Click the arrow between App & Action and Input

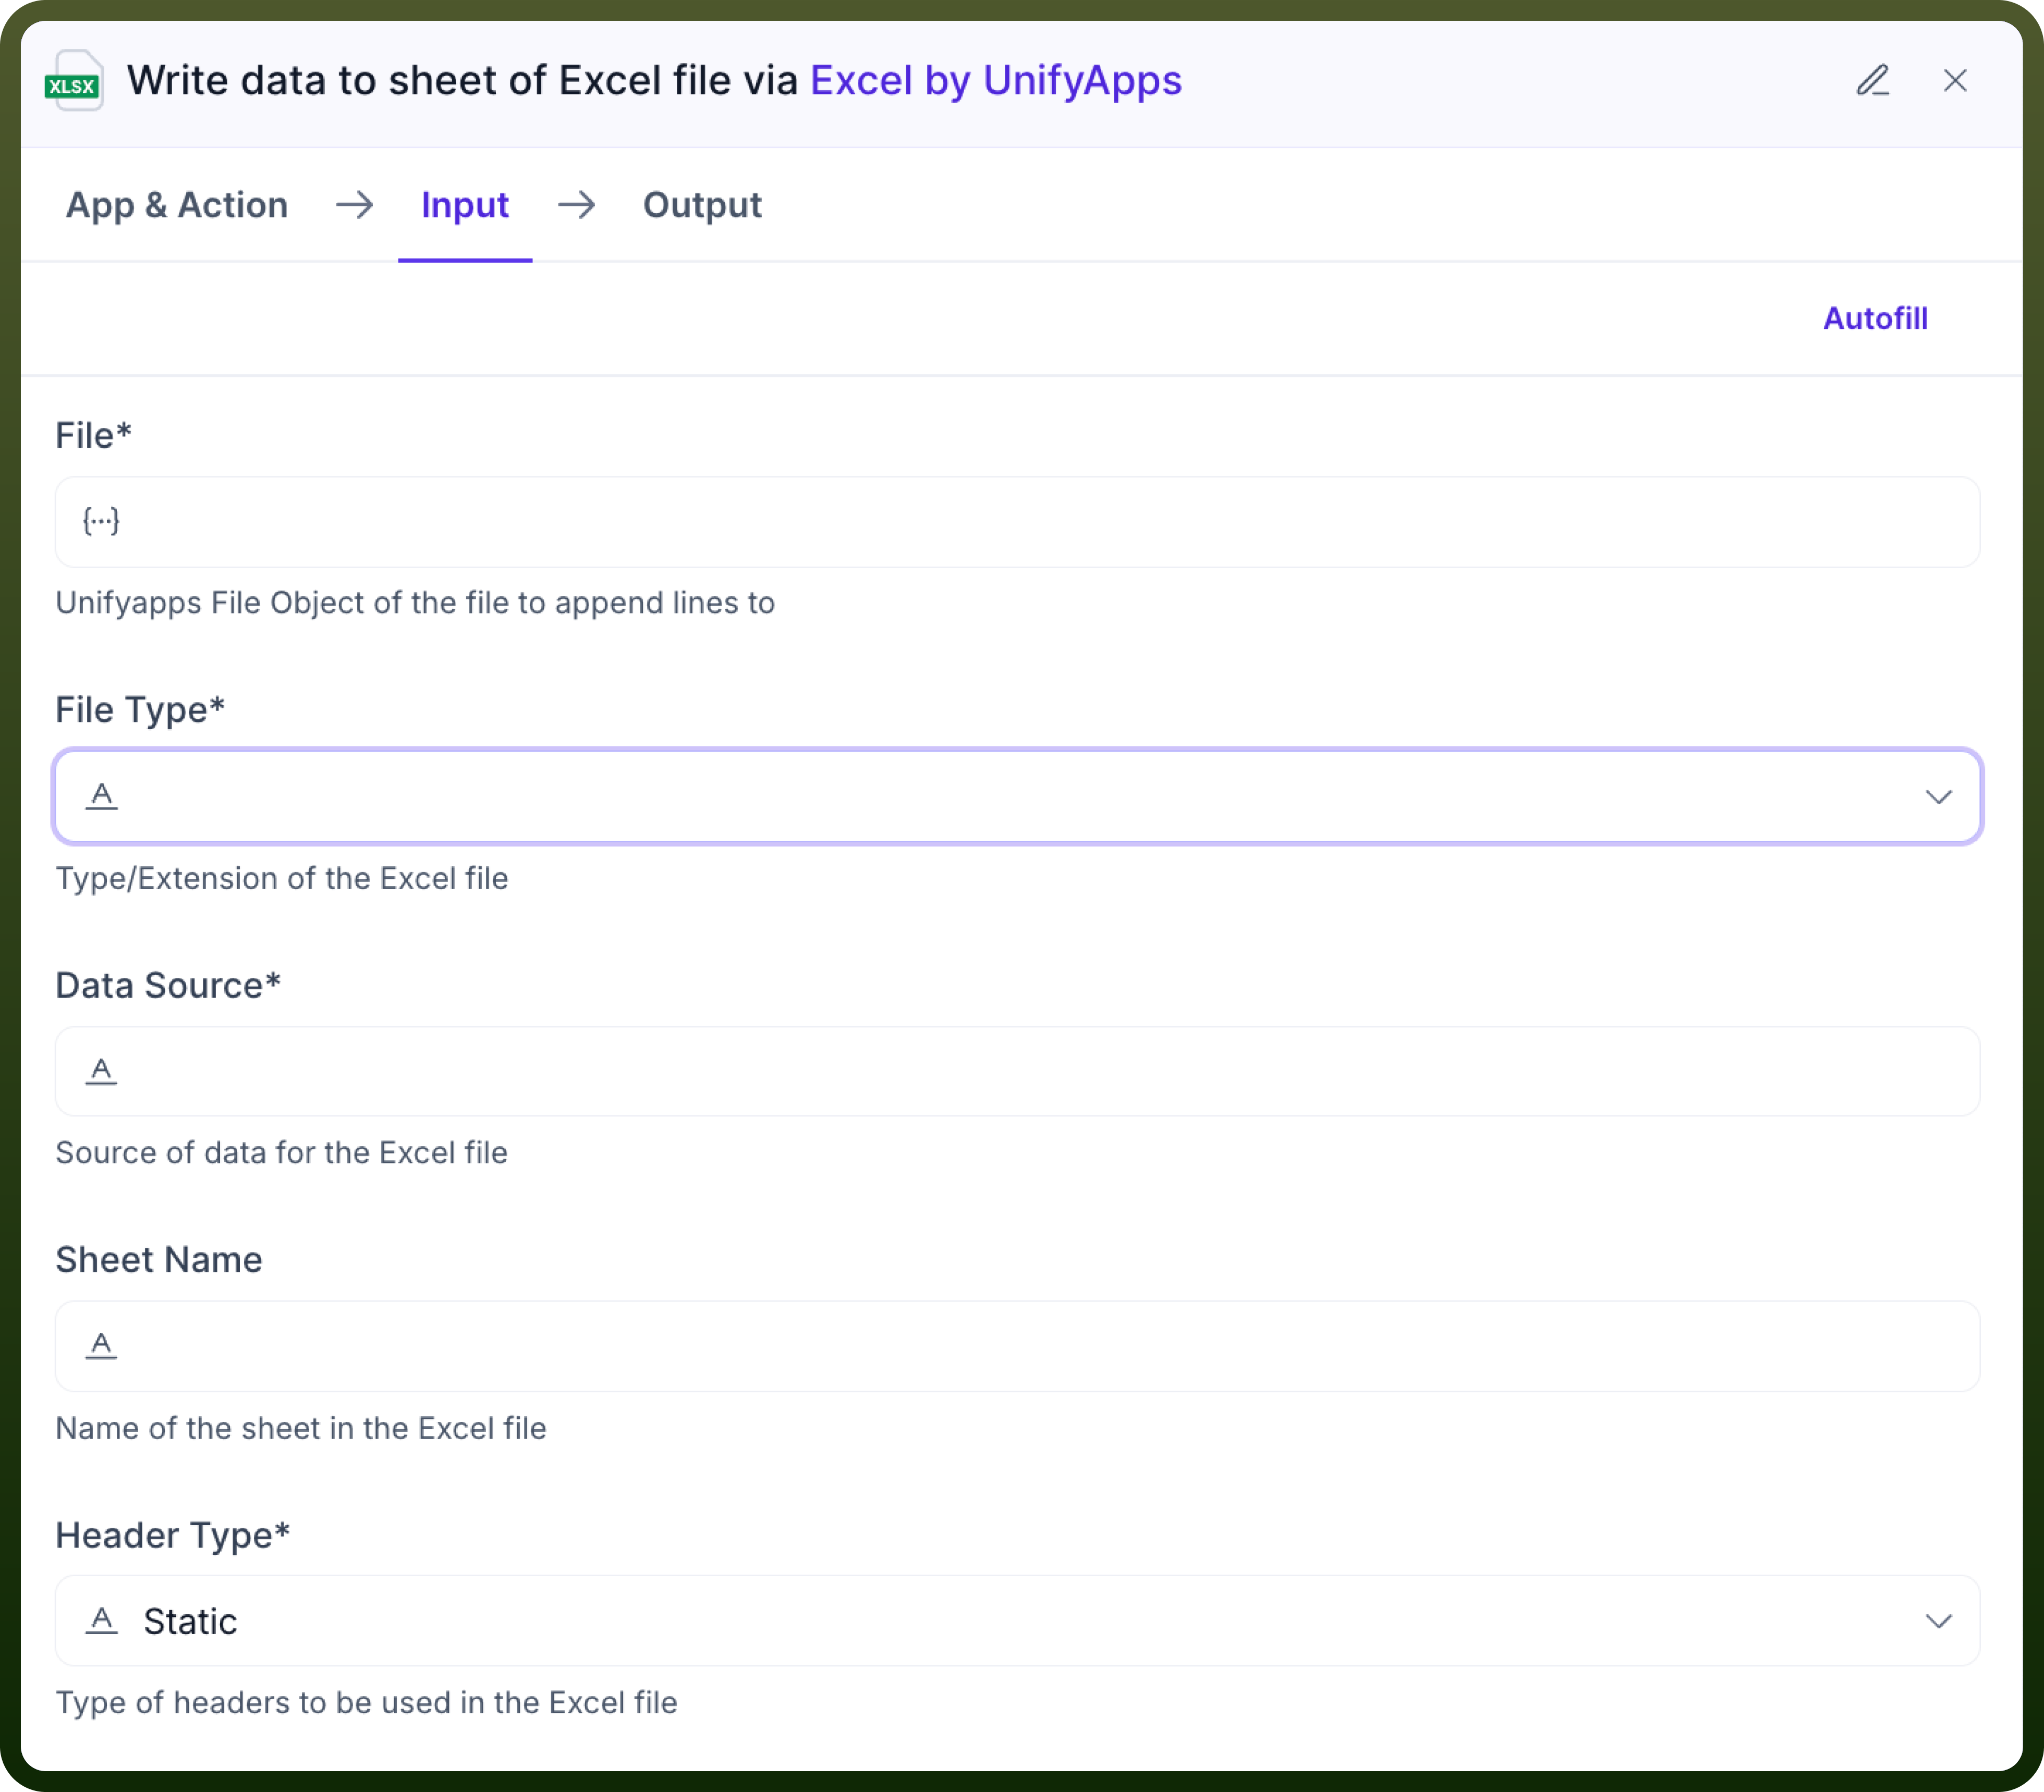[355, 205]
